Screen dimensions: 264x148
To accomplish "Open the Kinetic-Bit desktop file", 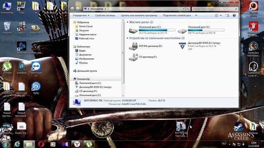I will click(x=21, y=128).
